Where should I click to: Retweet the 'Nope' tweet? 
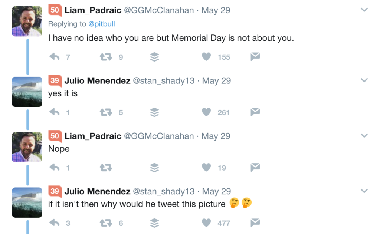click(106, 168)
